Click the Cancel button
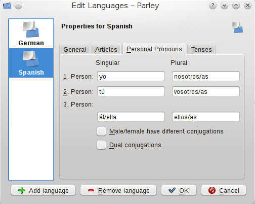Screen dimensions: 255x204 (x=224, y=190)
